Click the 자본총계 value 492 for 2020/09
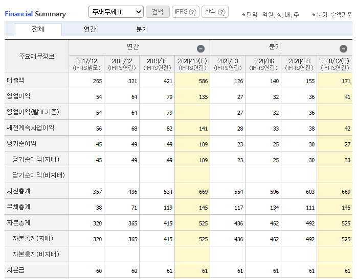 click(310, 223)
